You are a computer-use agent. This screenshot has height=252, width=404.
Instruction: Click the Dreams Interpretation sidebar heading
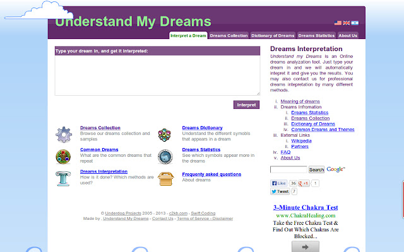click(x=306, y=49)
